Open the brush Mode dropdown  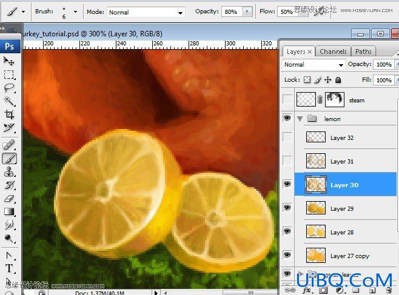tap(146, 12)
